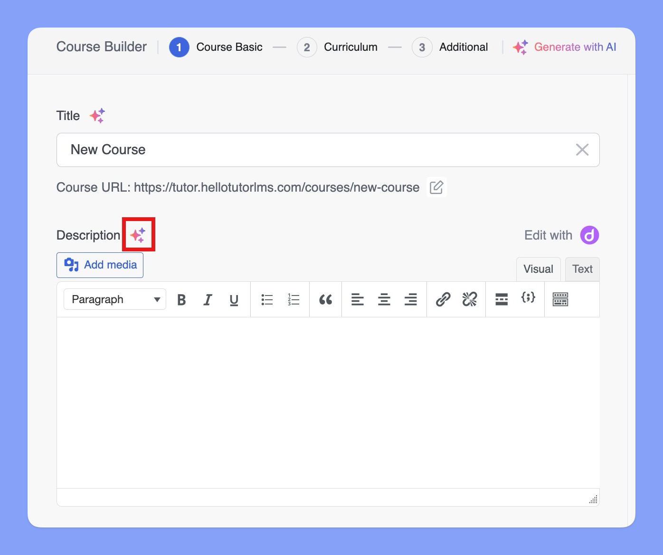Open the Paragraph format dropdown
Image resolution: width=663 pixels, height=555 pixels.
[115, 299]
